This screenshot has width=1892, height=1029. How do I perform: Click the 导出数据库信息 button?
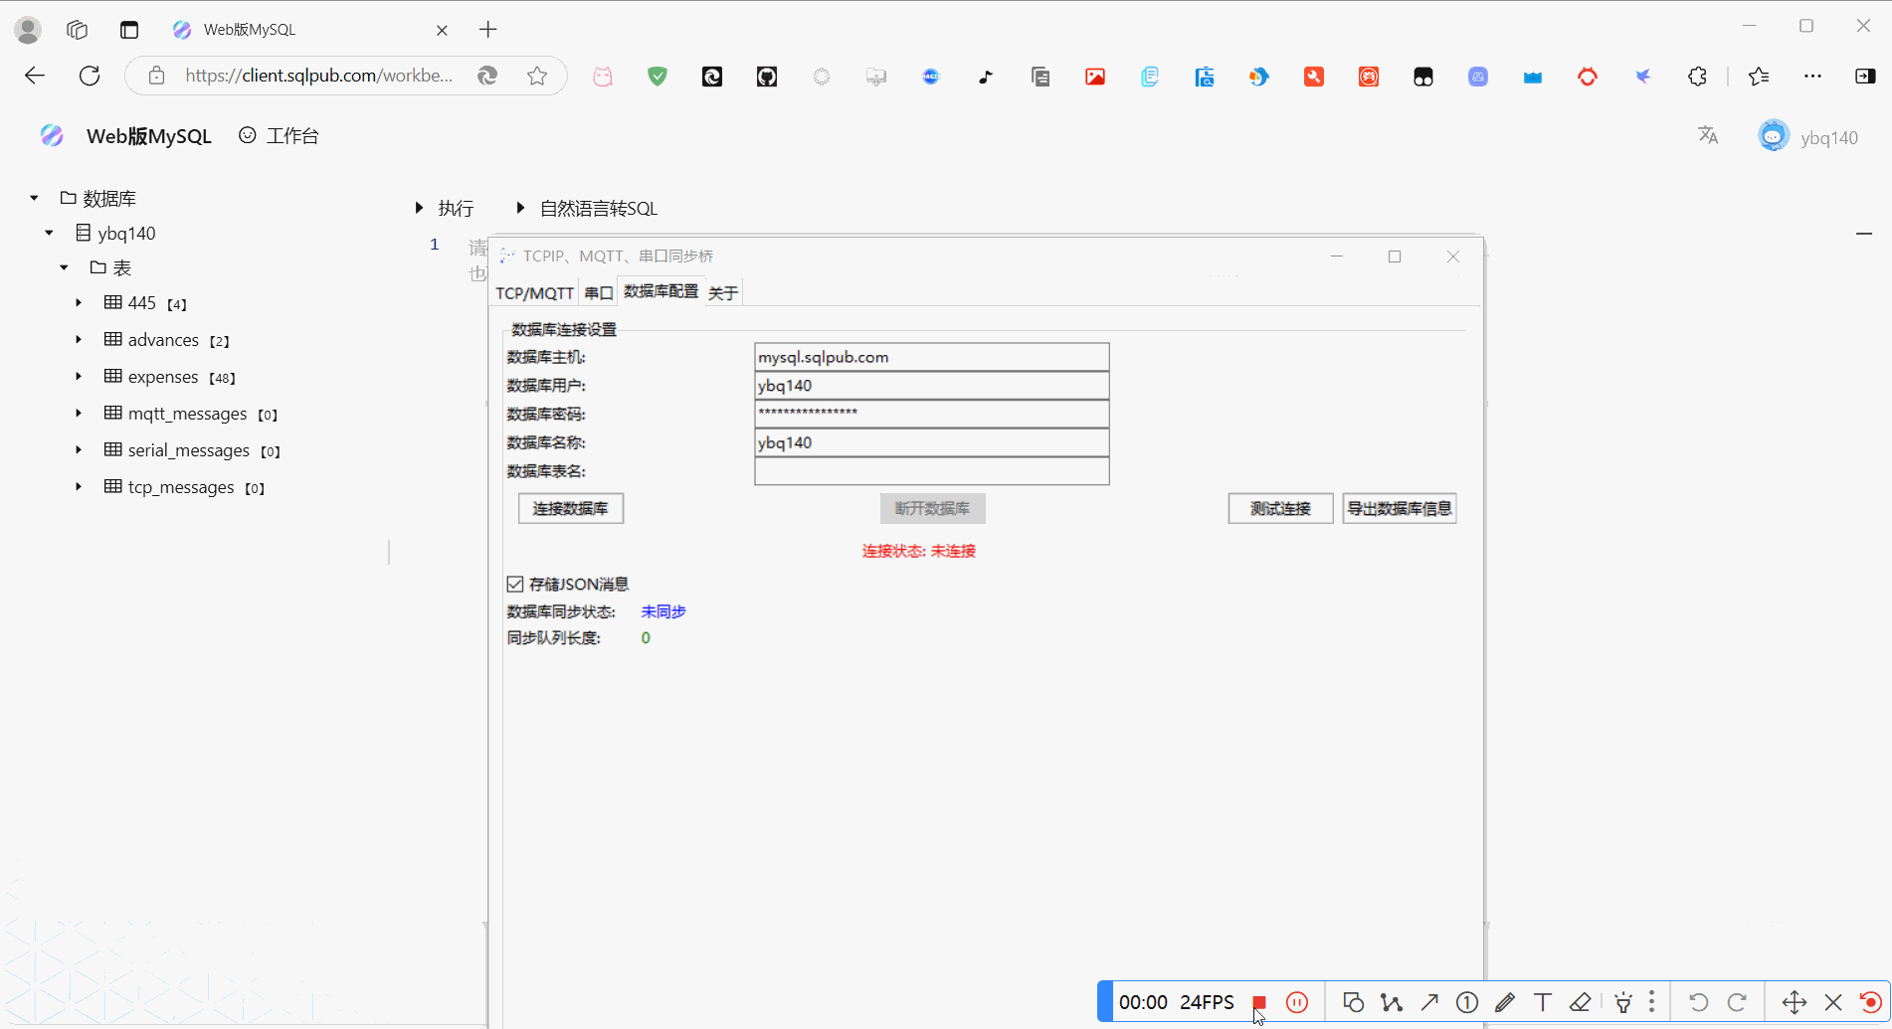coord(1400,508)
